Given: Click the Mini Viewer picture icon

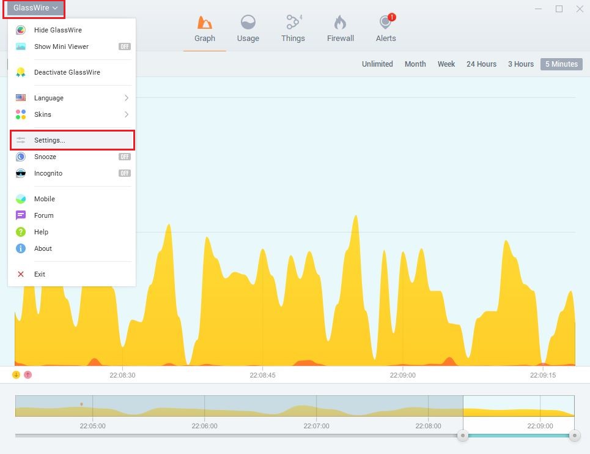Looking at the screenshot, I should (21, 47).
